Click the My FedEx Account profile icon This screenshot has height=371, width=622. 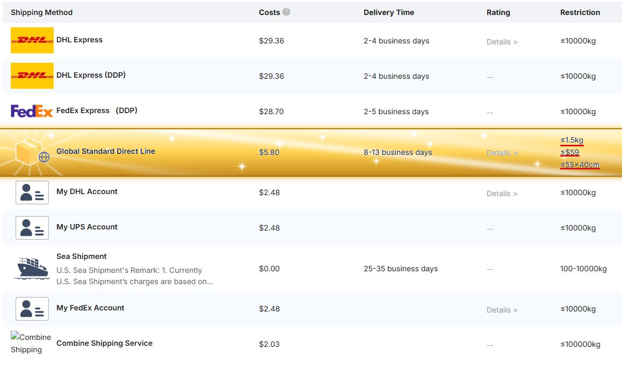[32, 309]
